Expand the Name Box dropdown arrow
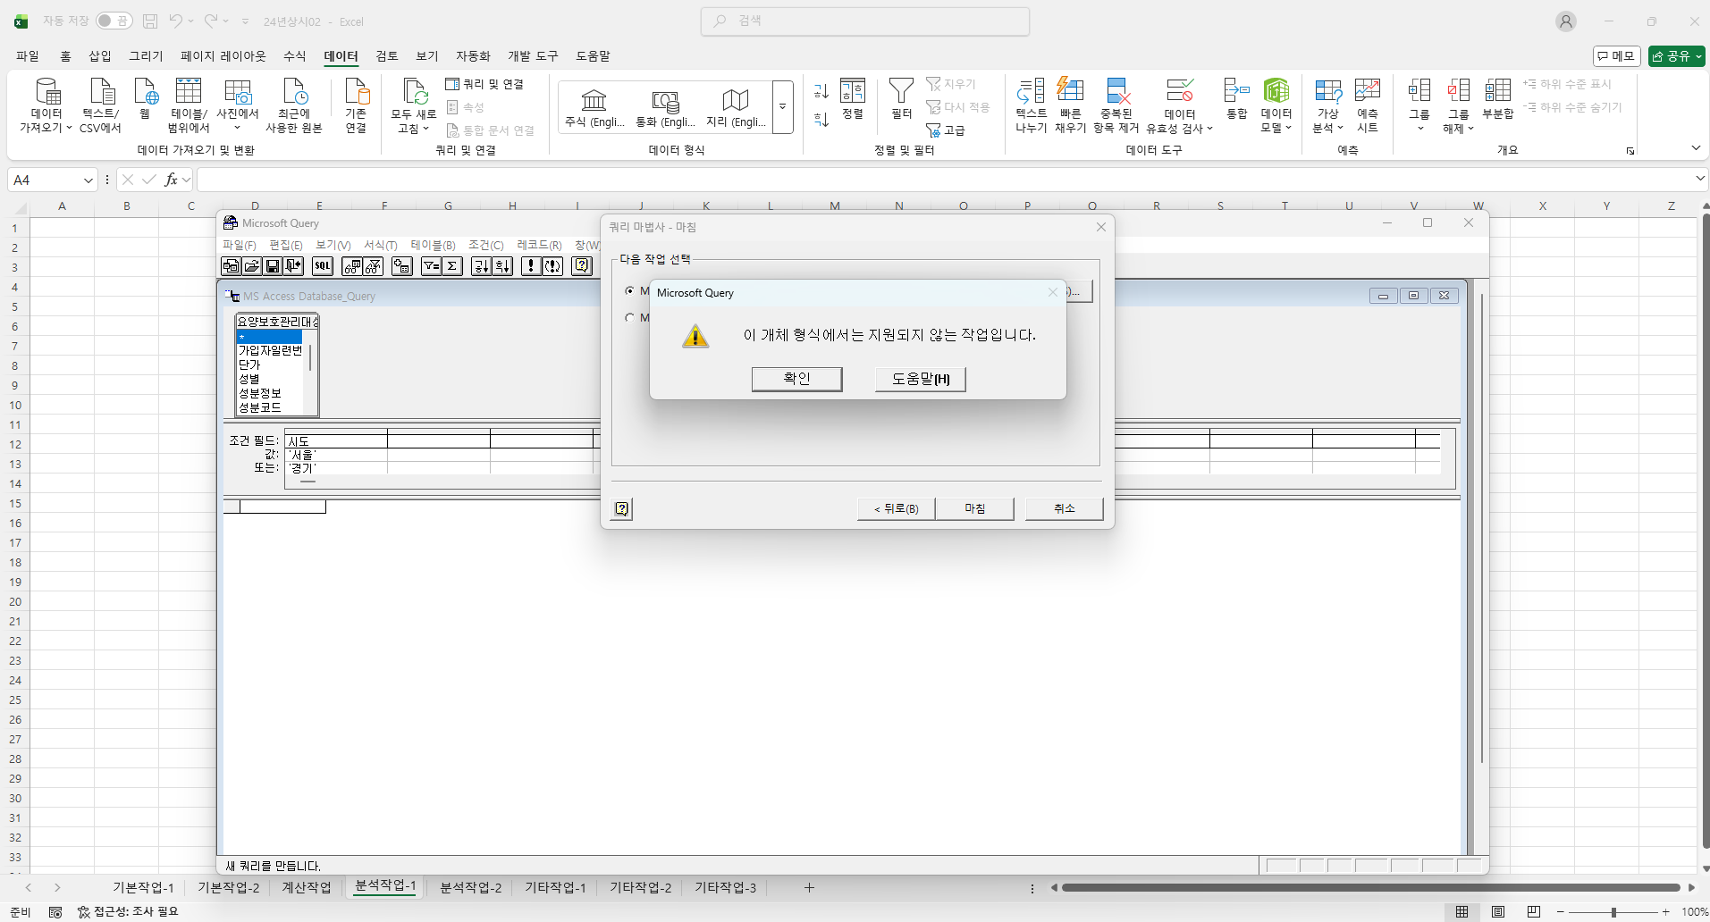1710x922 pixels. 88,180
